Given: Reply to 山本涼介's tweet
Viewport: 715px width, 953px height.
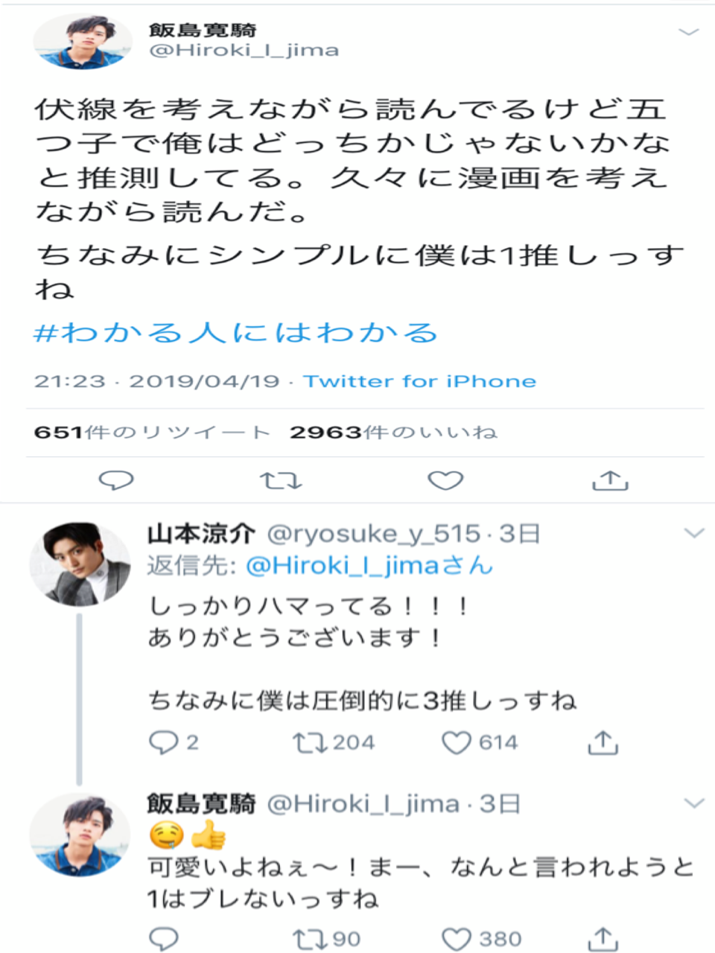Looking at the screenshot, I should point(163,742).
